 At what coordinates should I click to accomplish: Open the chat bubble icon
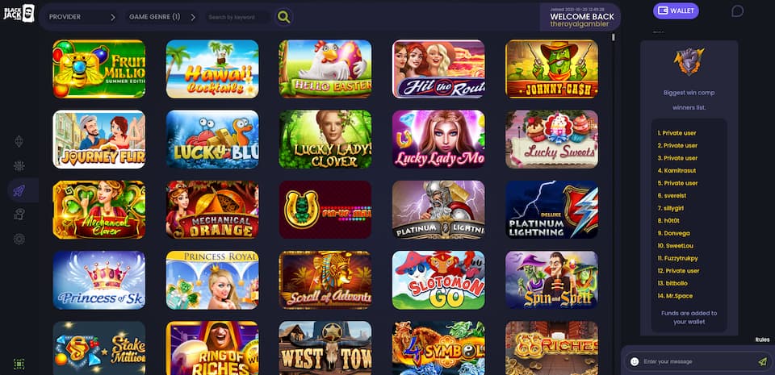737,10
